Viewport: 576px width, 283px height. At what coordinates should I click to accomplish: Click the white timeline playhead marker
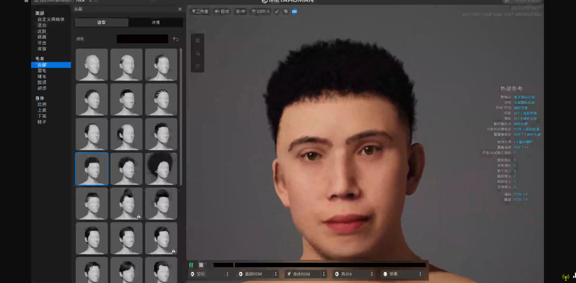pos(234,265)
